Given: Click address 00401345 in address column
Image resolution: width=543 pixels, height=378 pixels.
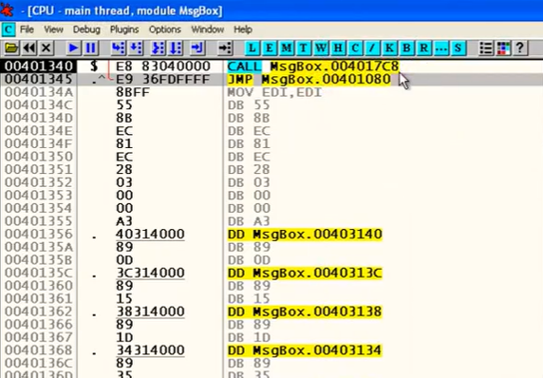Looking at the screenshot, I should (x=38, y=80).
